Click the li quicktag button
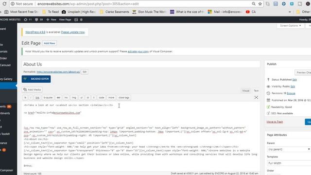This screenshot has height=175, width=311. (94, 98)
